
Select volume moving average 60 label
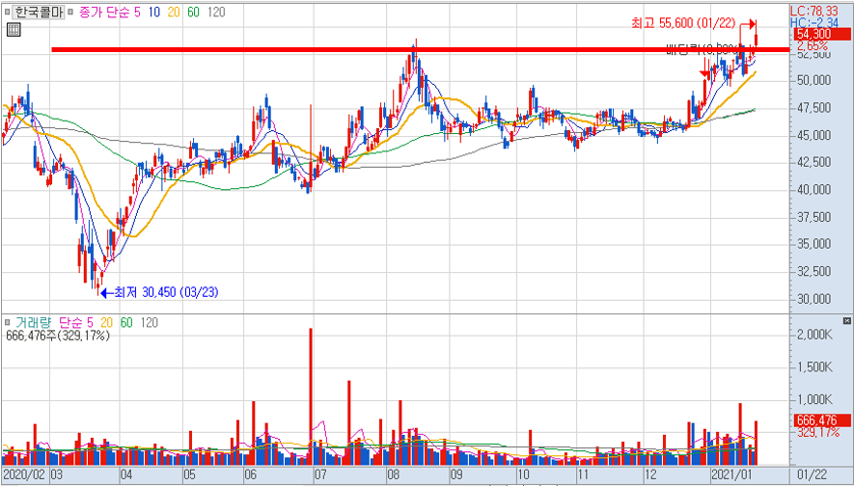click(126, 323)
